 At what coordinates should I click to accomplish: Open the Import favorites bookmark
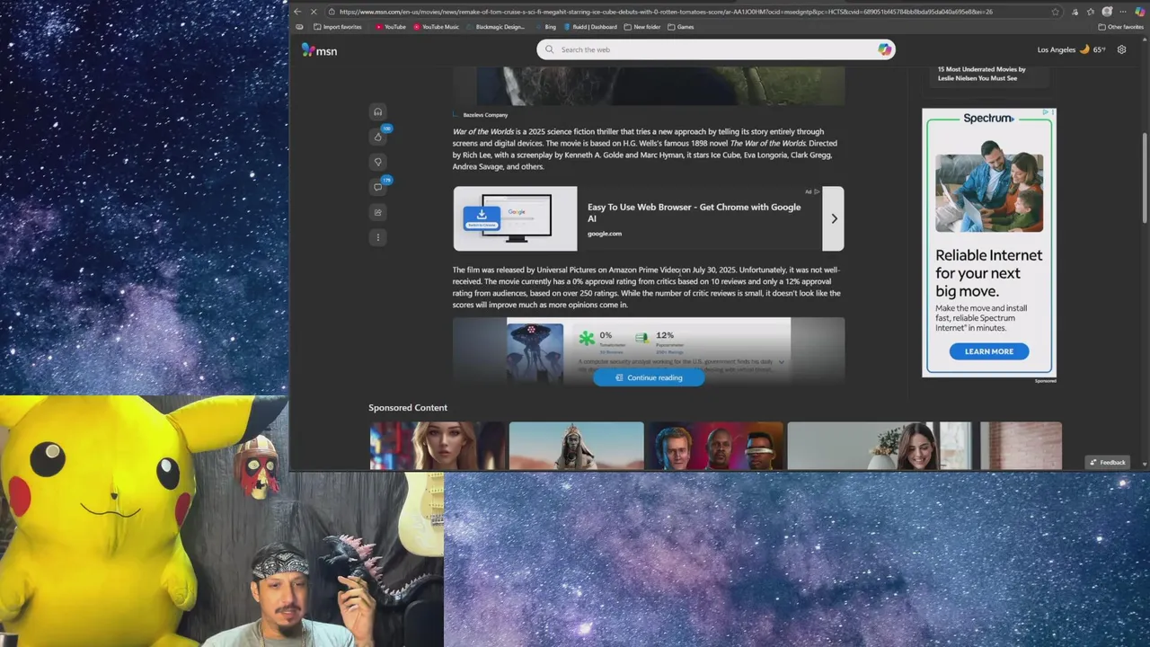click(338, 27)
